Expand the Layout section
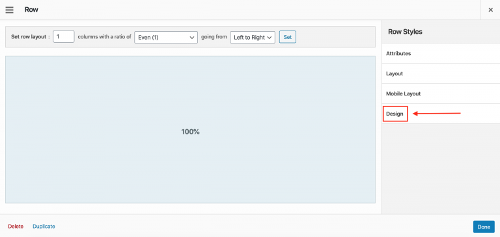Viewport: 500px width, 237px height. coord(441,73)
